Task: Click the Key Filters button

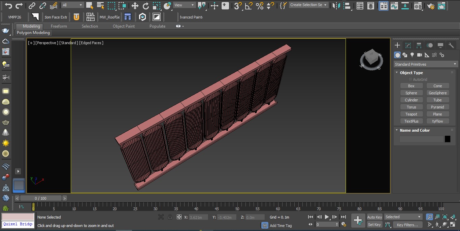Action: [407, 225]
